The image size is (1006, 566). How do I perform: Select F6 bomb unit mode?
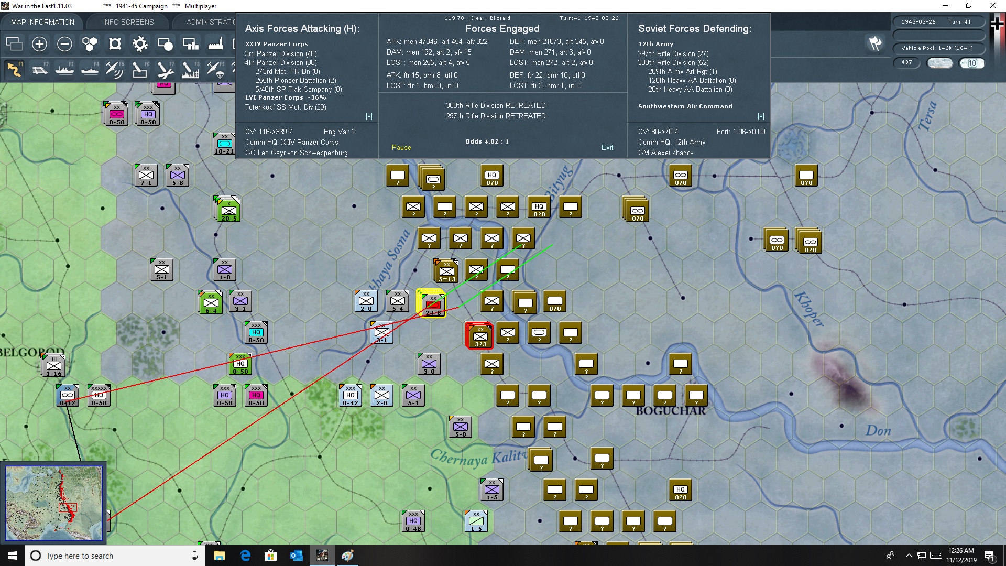click(140, 69)
